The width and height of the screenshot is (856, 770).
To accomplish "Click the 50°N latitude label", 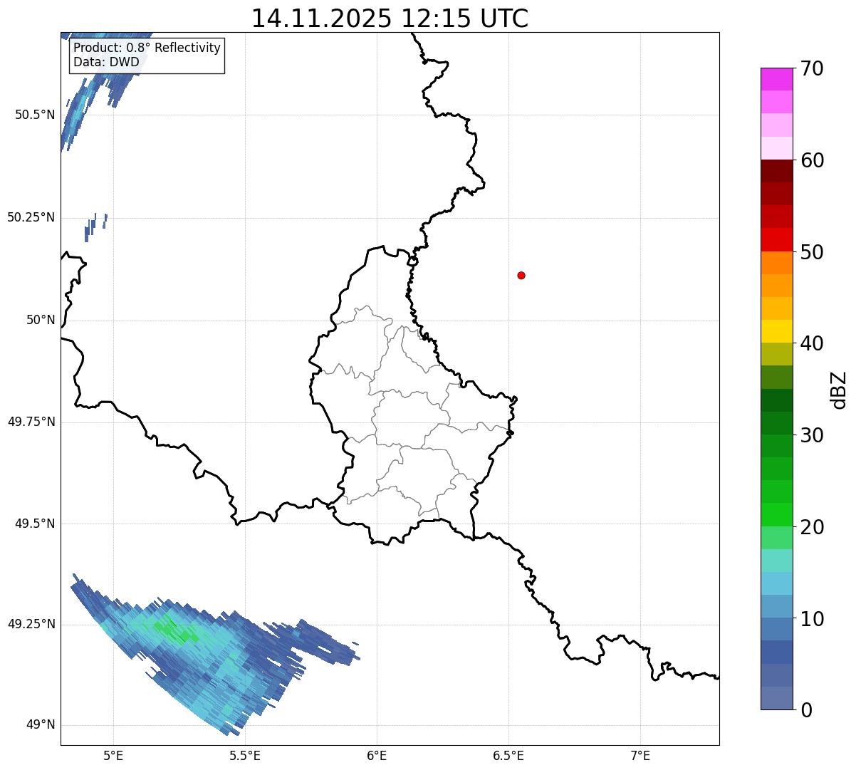I will [x=41, y=320].
